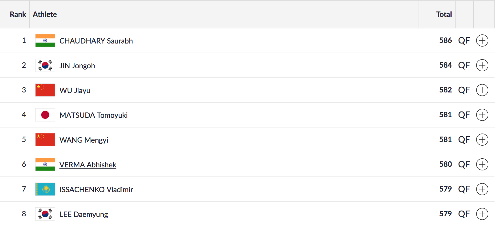Click Kazakhstan flag beside ISSACHENKO Vladimir

point(45,189)
